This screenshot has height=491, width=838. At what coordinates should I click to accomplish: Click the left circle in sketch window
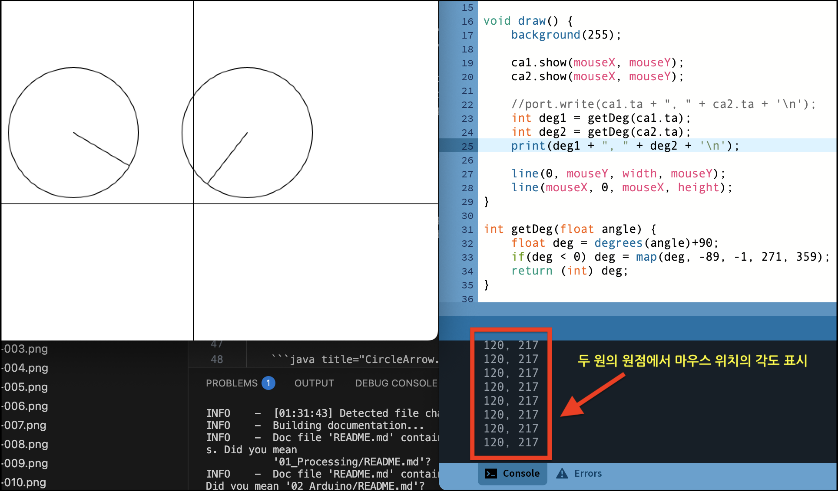point(73,133)
